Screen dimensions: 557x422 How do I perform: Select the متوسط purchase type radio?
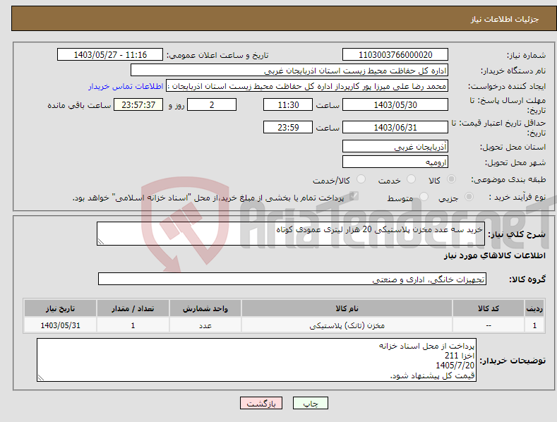pos(424,197)
